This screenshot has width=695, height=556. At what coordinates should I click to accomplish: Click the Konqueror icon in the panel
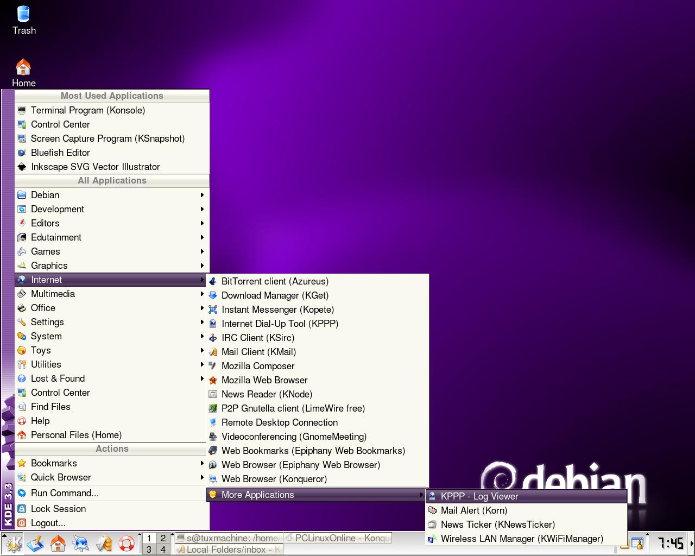[x=81, y=544]
